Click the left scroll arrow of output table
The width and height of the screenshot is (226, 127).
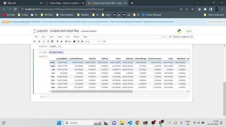tap(50, 91)
